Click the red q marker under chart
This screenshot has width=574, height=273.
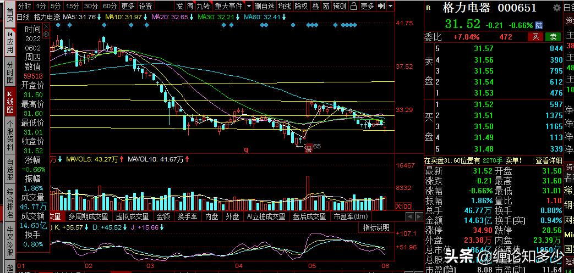[247, 149]
